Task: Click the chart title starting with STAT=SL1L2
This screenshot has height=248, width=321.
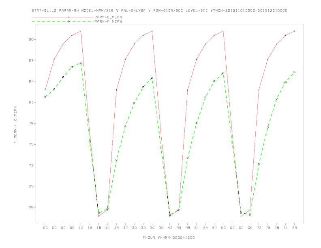Action: pos(159,11)
